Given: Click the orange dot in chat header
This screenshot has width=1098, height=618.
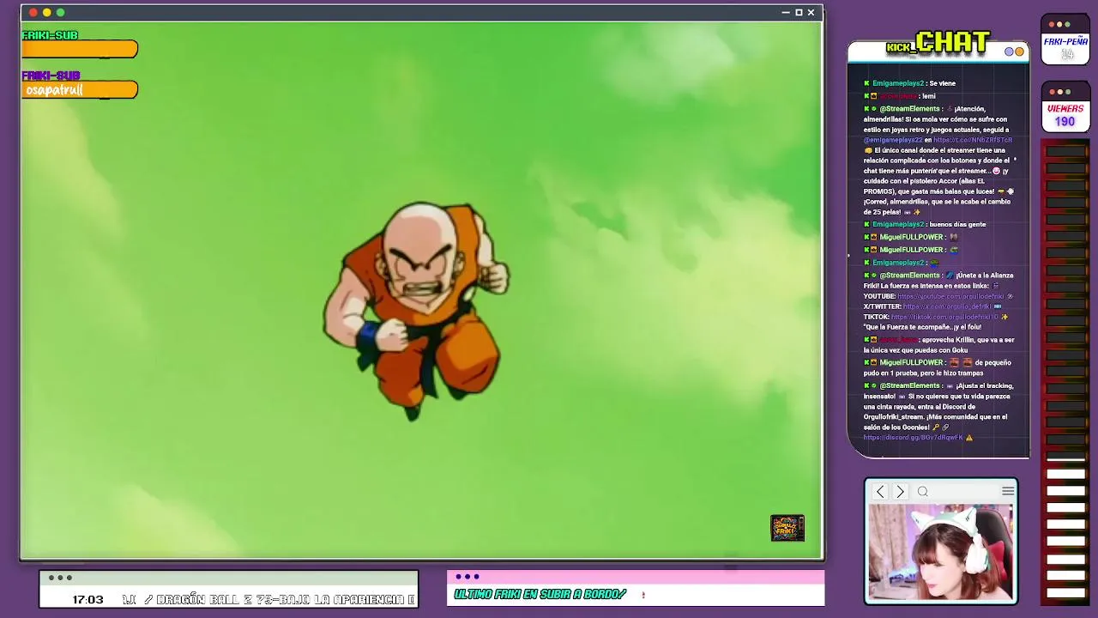Looking at the screenshot, I should pyautogui.click(x=1020, y=51).
